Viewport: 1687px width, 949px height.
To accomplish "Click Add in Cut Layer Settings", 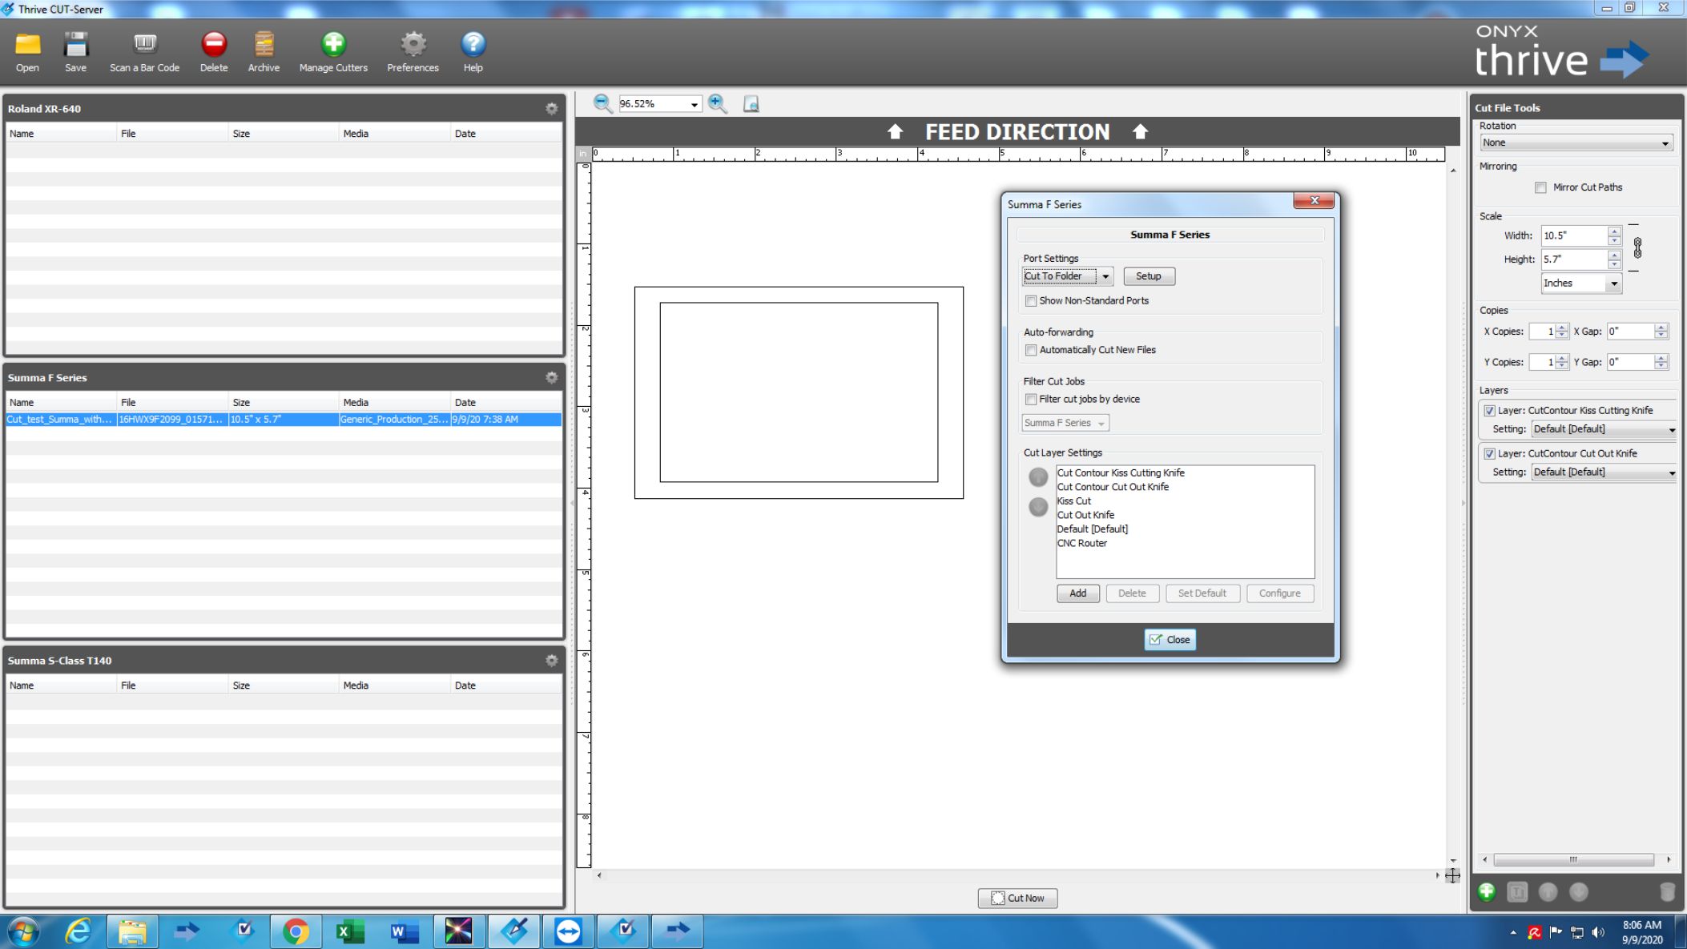I will 1077,593.
